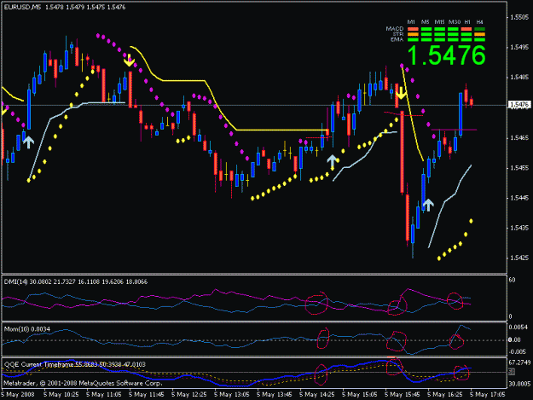The width and height of the screenshot is (533, 400).
Task: Click the 5 May 17:05 time label
Action: [x=488, y=394]
